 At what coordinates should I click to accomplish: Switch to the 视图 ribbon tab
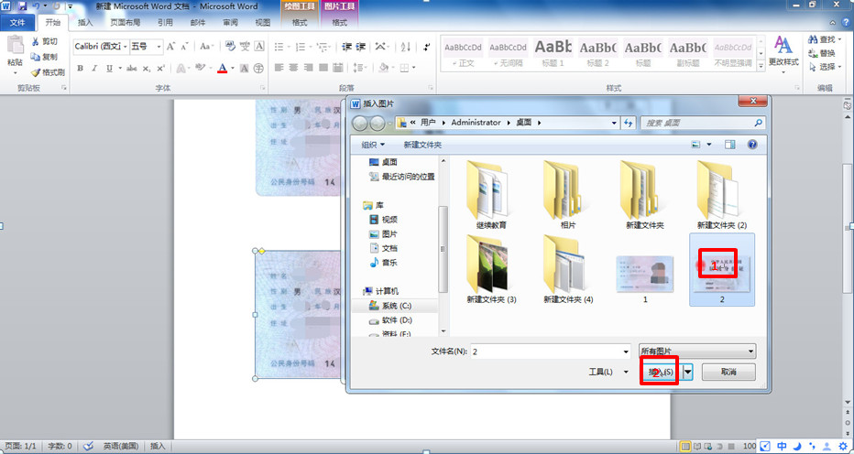(x=263, y=23)
